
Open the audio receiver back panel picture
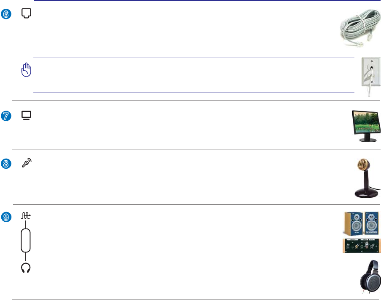pos(361,246)
